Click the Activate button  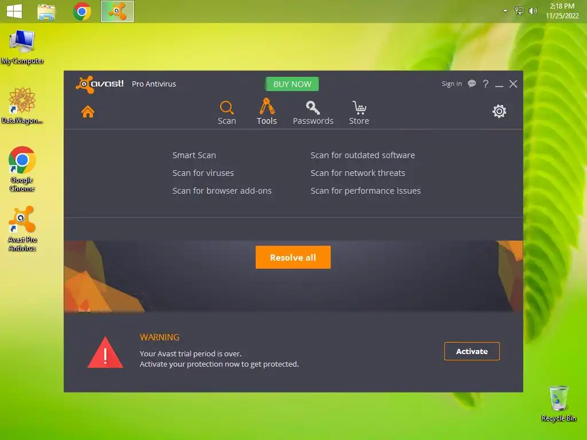coord(472,351)
